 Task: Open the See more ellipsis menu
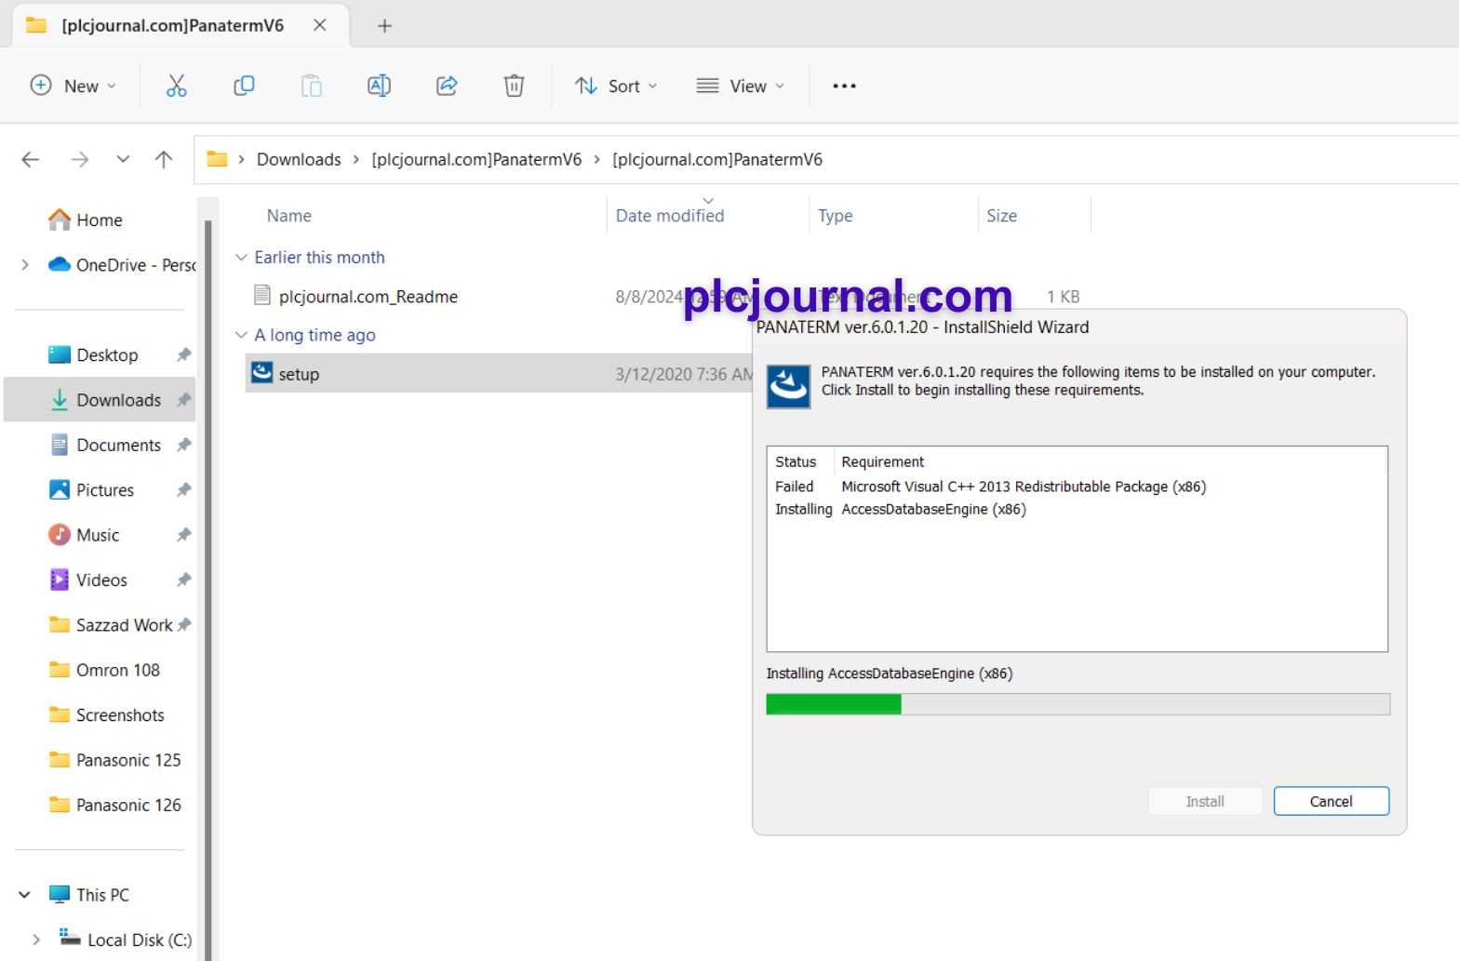point(844,86)
